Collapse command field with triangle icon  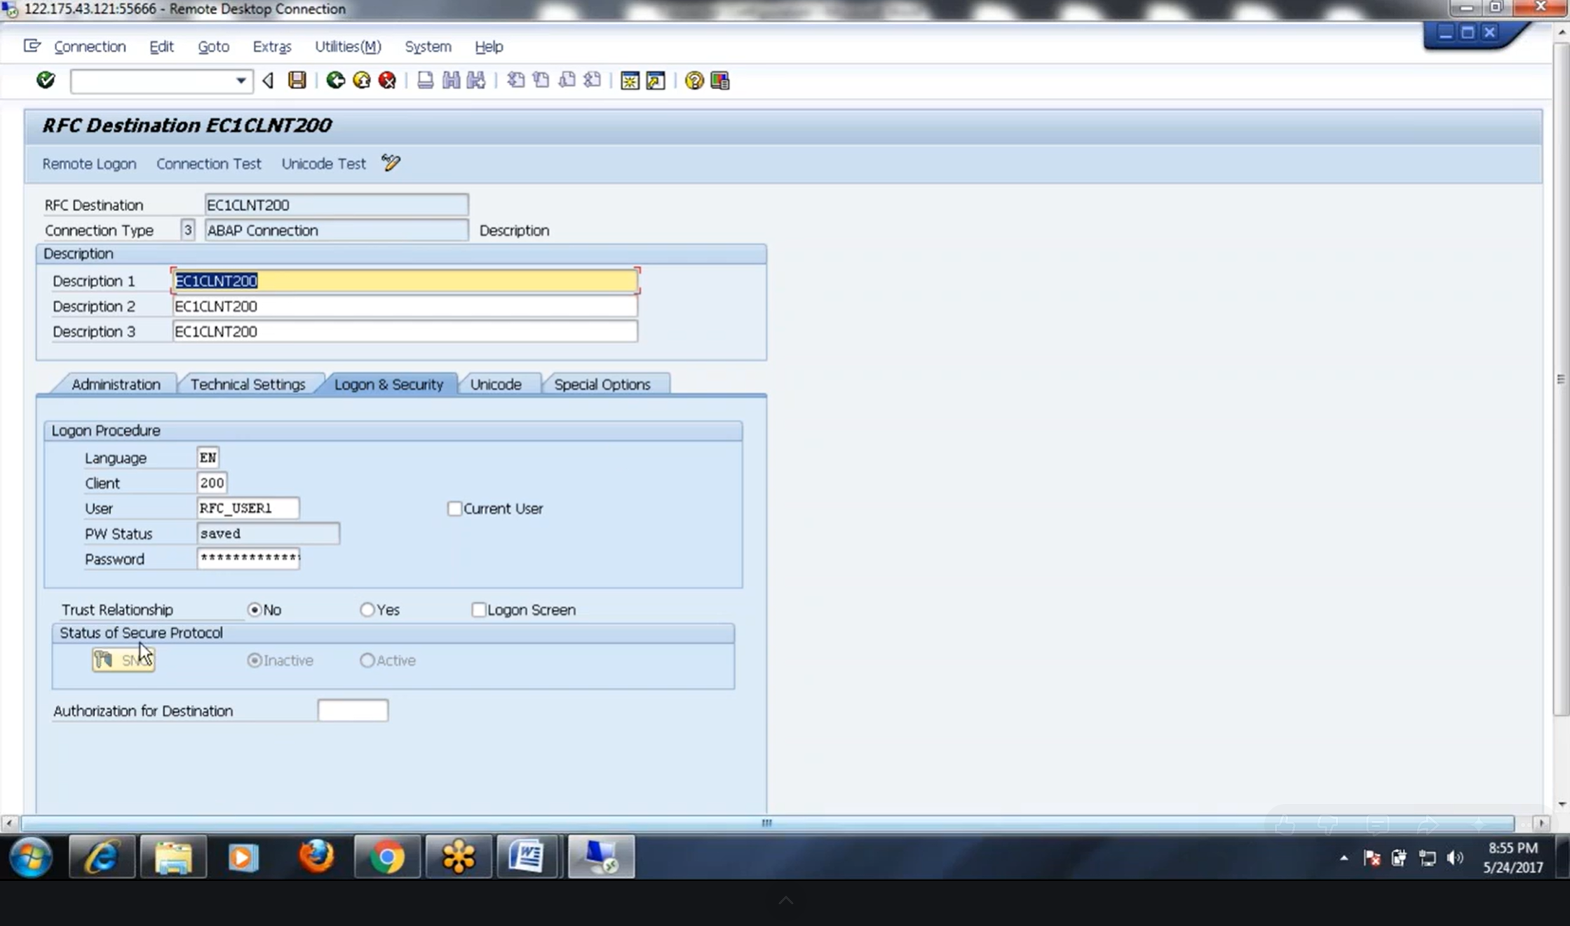click(x=268, y=81)
